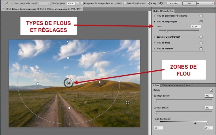Viewport: 216px width, 135px height.
Task: Click the Plage d'éclairage 191 field
Action: point(159,128)
